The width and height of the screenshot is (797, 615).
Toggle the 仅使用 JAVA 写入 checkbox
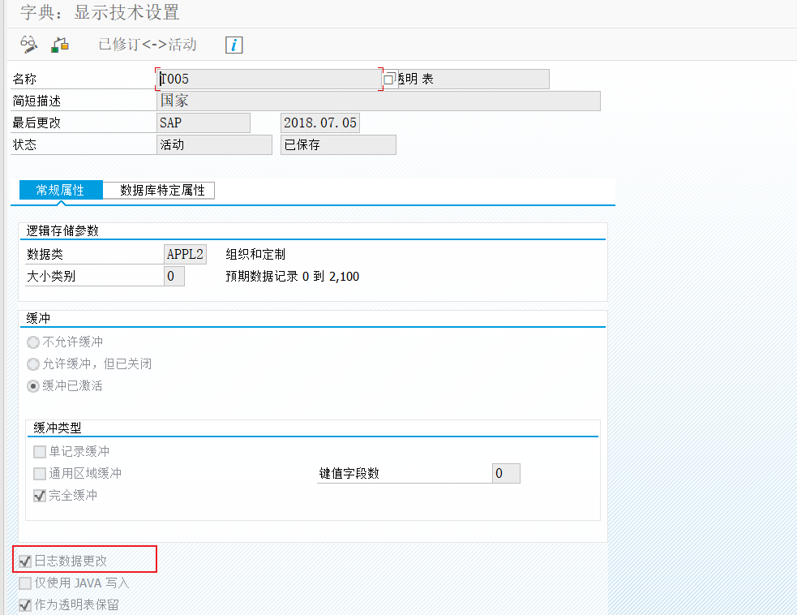[25, 583]
